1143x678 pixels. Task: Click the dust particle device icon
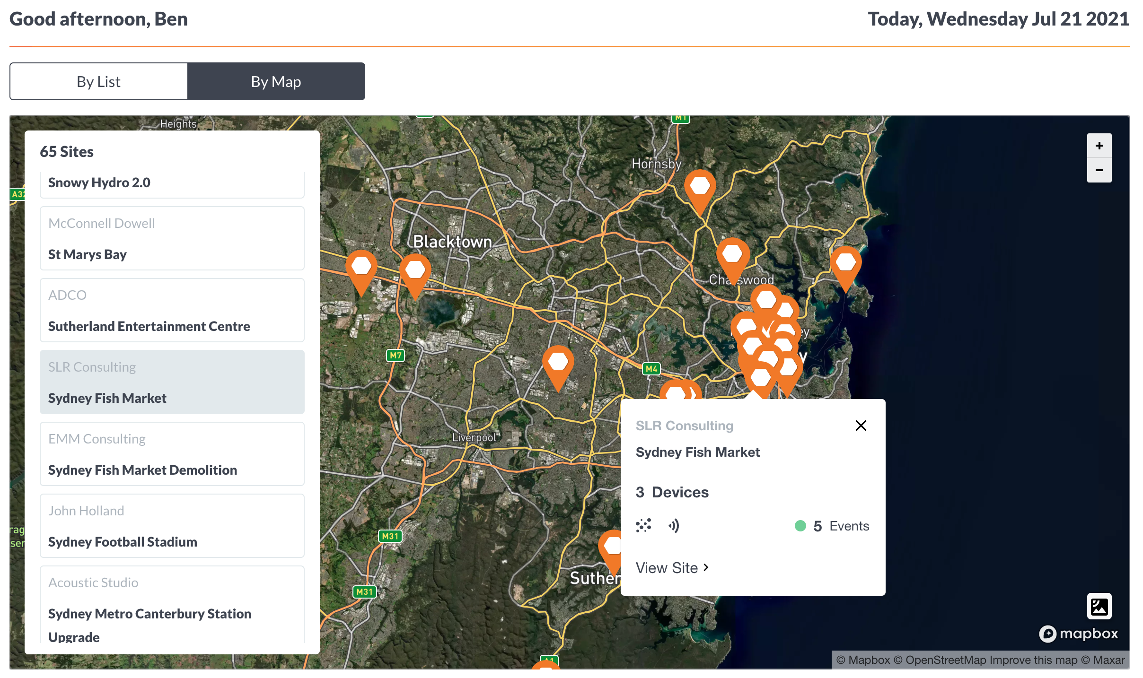(x=643, y=525)
